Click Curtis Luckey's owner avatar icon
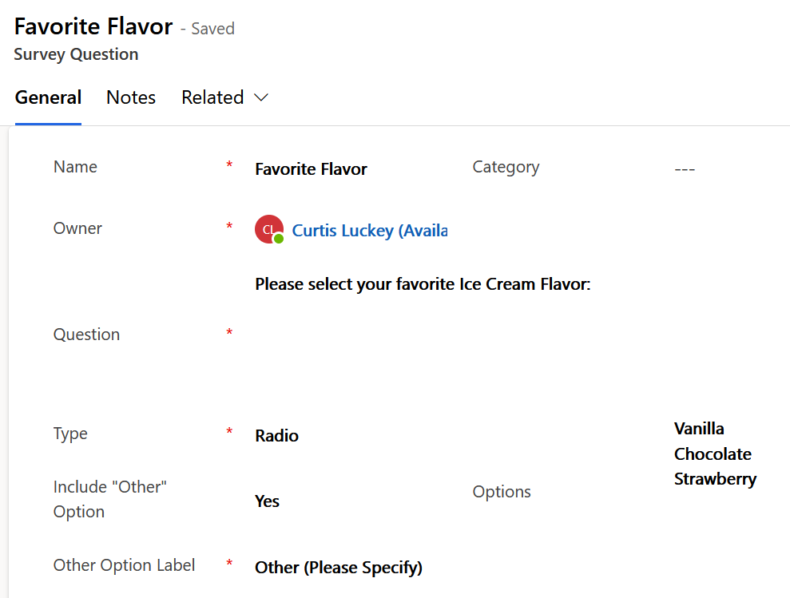Viewport: 790px width, 598px height. tap(269, 229)
